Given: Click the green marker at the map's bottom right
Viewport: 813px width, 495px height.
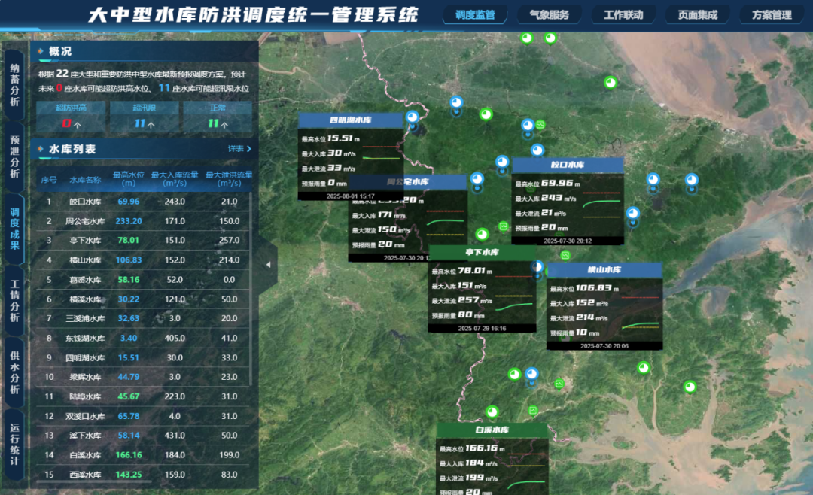Looking at the screenshot, I should pyautogui.click(x=690, y=387).
